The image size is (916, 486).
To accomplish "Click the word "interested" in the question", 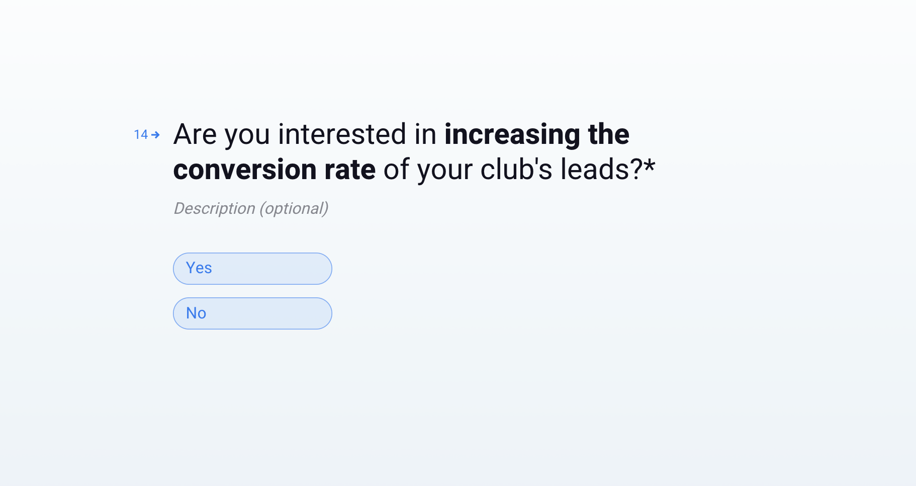I will click(342, 134).
